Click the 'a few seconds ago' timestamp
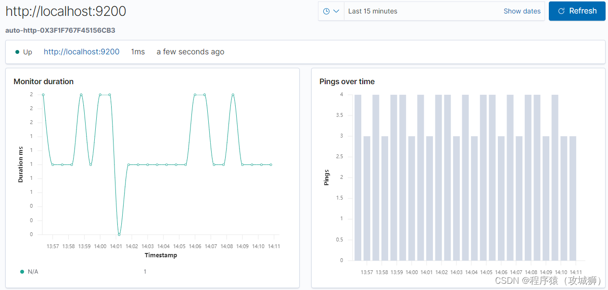 point(190,51)
